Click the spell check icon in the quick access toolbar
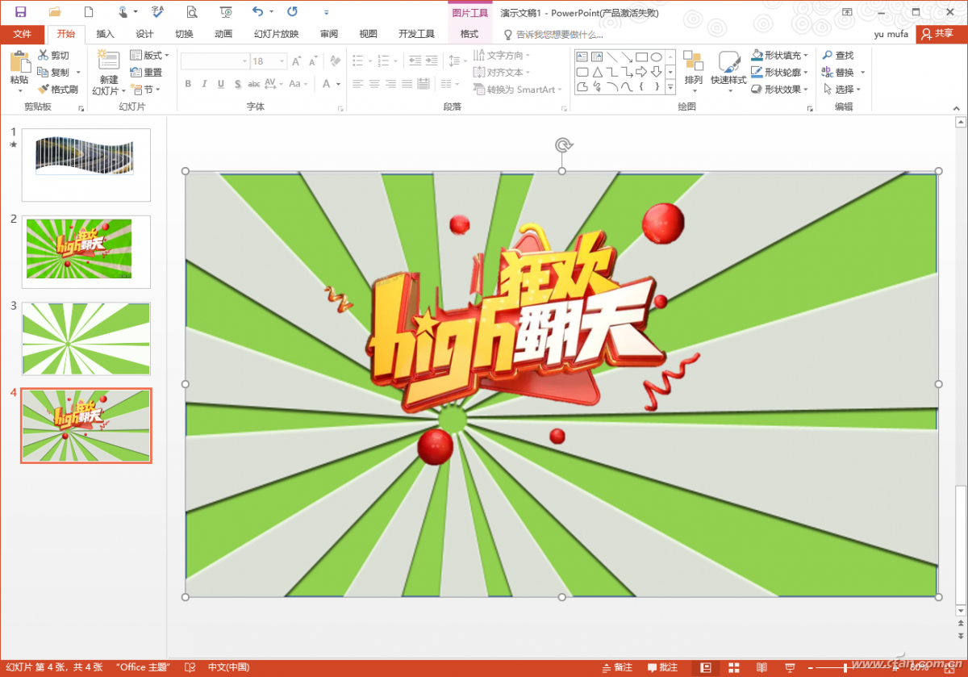The image size is (968, 677). 157,11
